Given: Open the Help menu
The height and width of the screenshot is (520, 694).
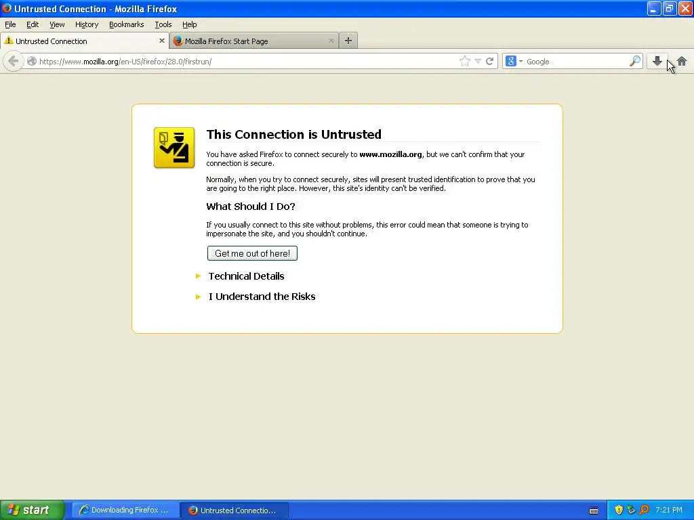Looking at the screenshot, I should point(190,24).
